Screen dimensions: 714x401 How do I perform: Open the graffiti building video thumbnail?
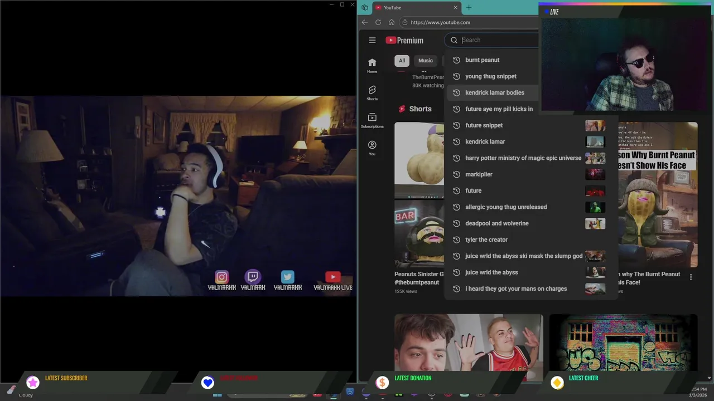tap(623, 343)
